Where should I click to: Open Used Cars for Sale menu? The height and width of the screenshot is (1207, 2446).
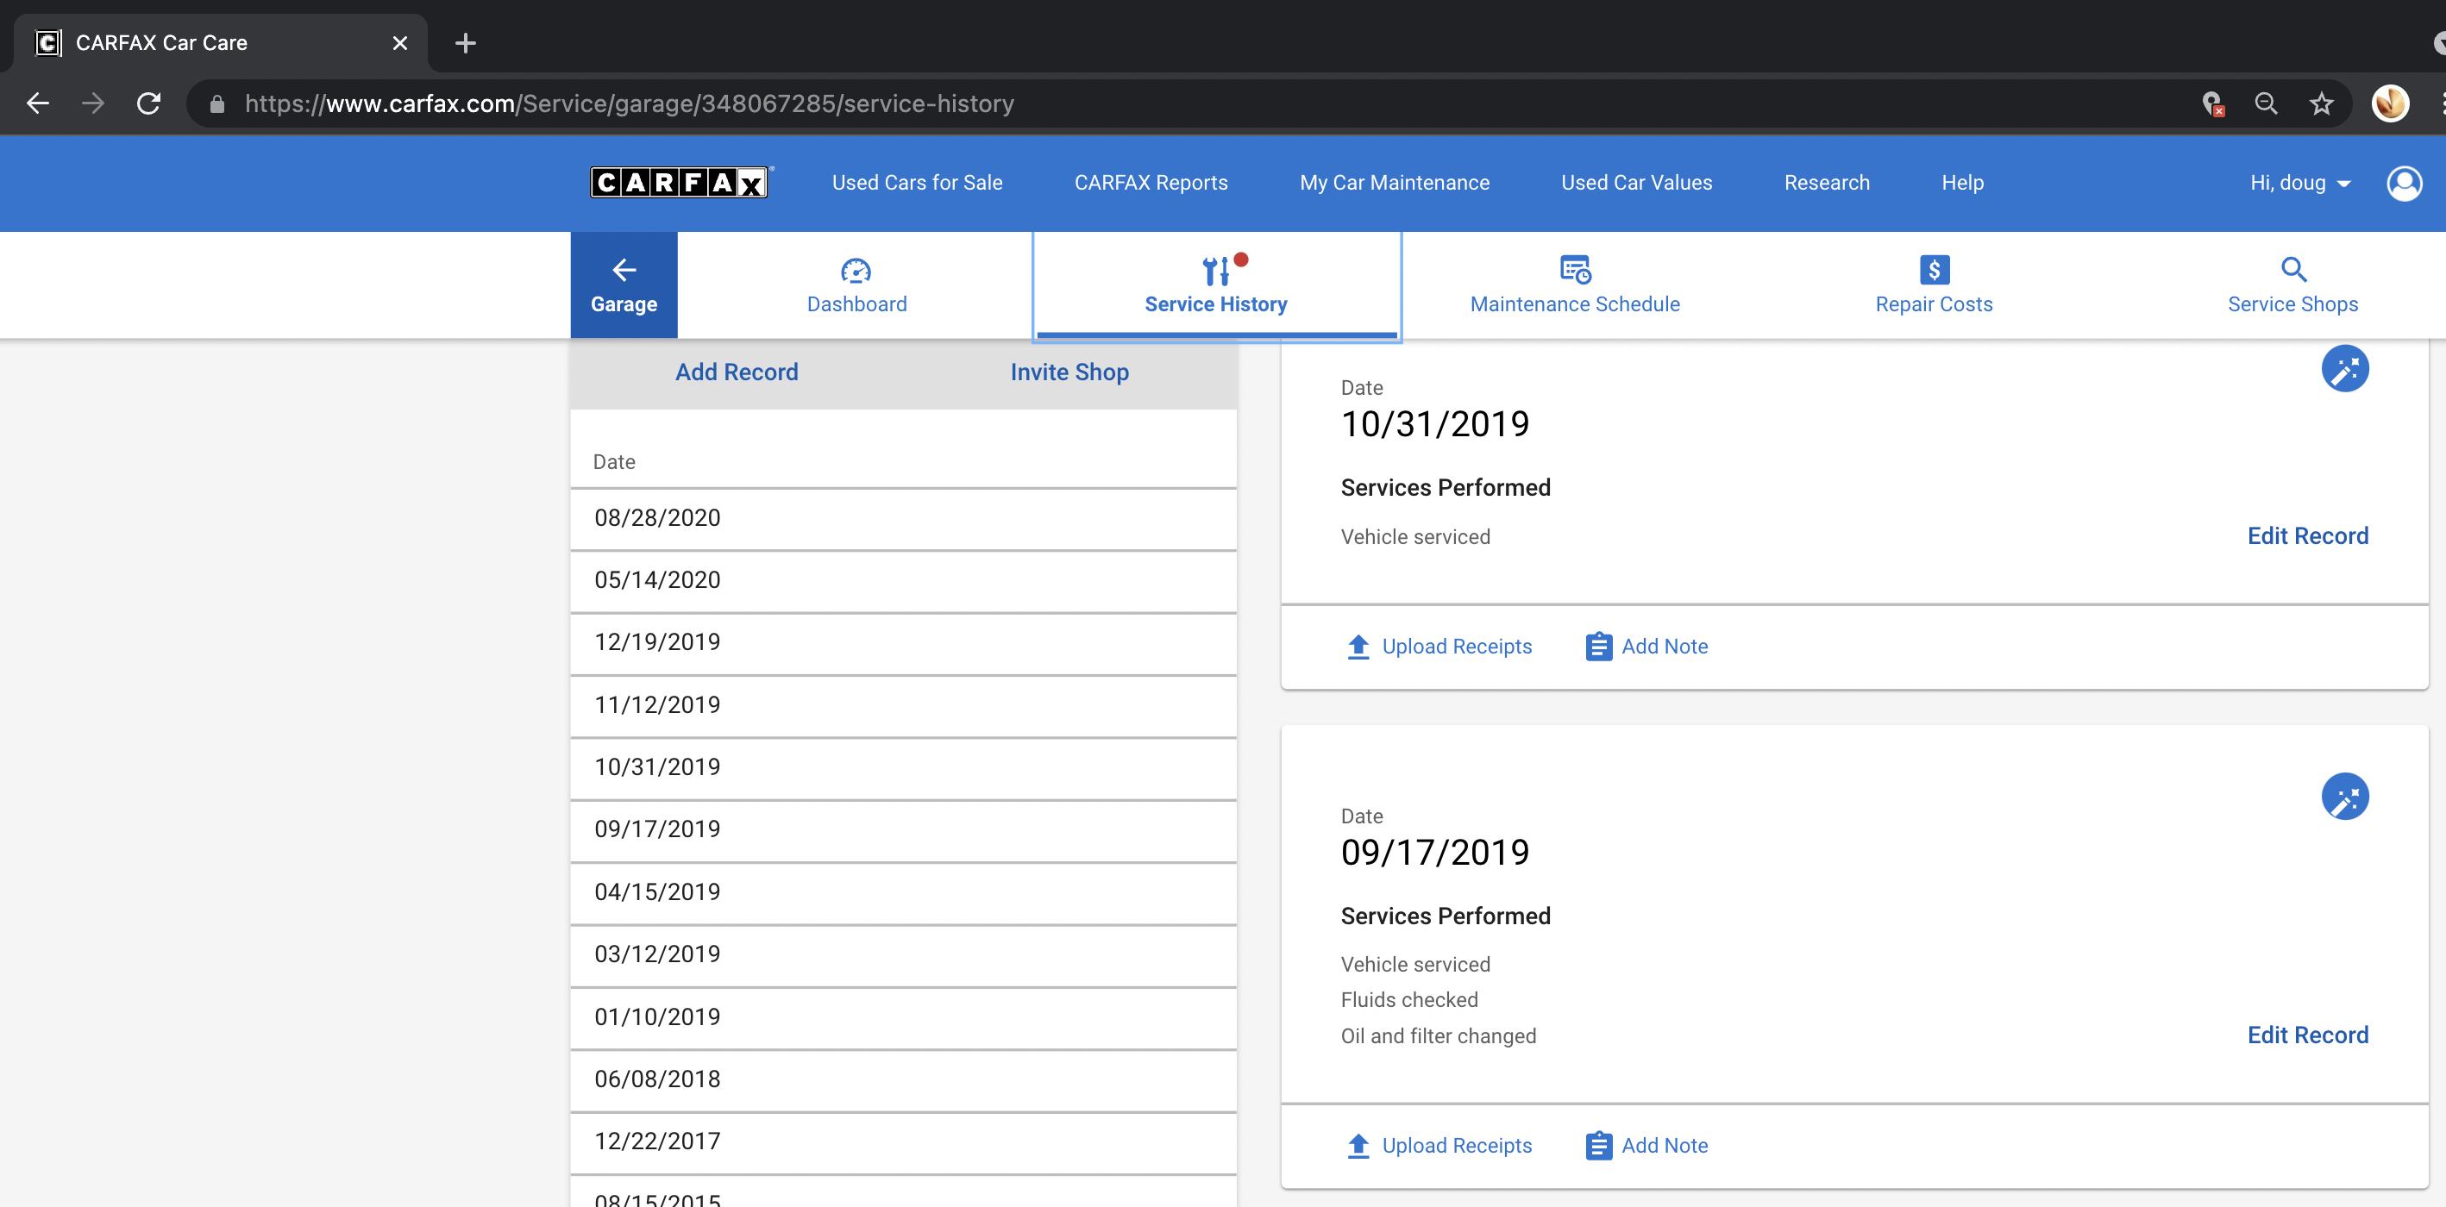(x=918, y=182)
